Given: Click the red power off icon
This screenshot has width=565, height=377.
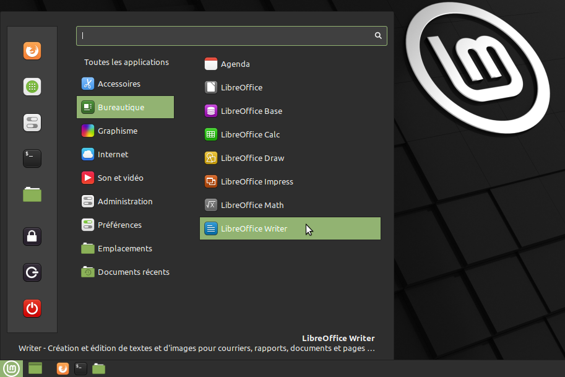Looking at the screenshot, I should (x=32, y=308).
